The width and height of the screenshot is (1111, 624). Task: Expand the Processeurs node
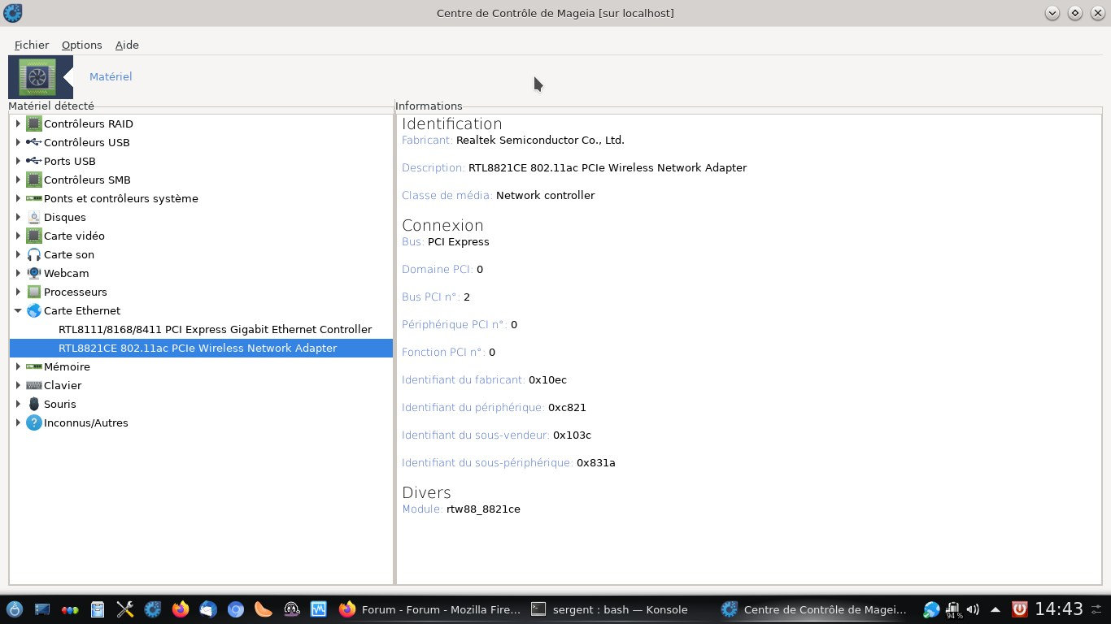pyautogui.click(x=18, y=292)
